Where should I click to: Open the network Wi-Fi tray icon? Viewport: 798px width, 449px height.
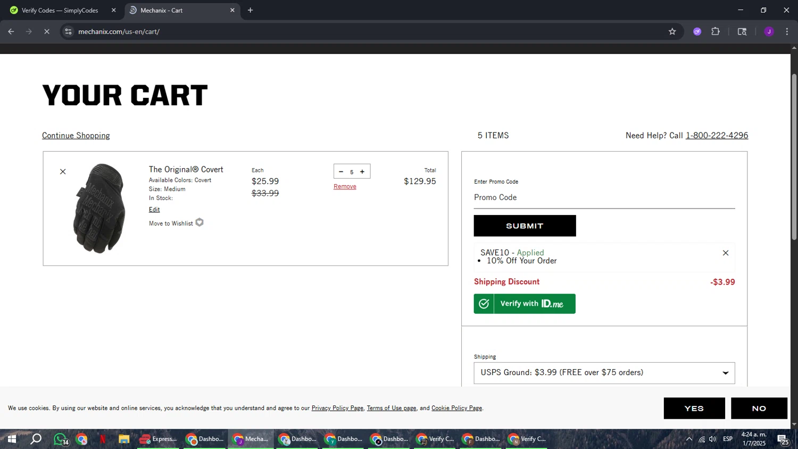tap(702, 439)
